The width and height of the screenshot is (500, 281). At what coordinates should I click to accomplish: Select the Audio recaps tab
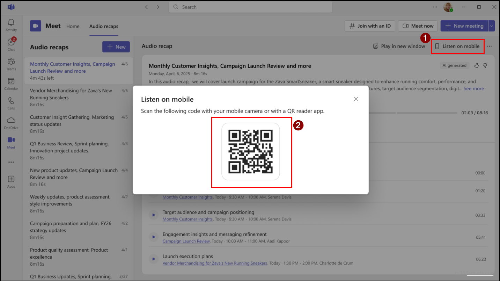pos(104,26)
